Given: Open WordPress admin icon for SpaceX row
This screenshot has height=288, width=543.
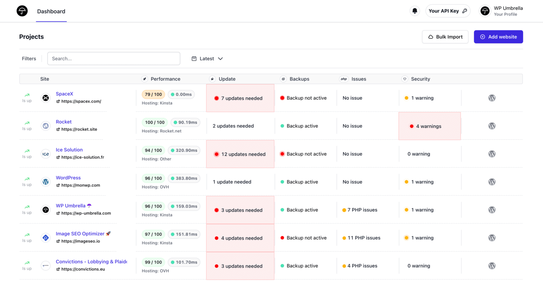Looking at the screenshot, I should pyautogui.click(x=492, y=98).
